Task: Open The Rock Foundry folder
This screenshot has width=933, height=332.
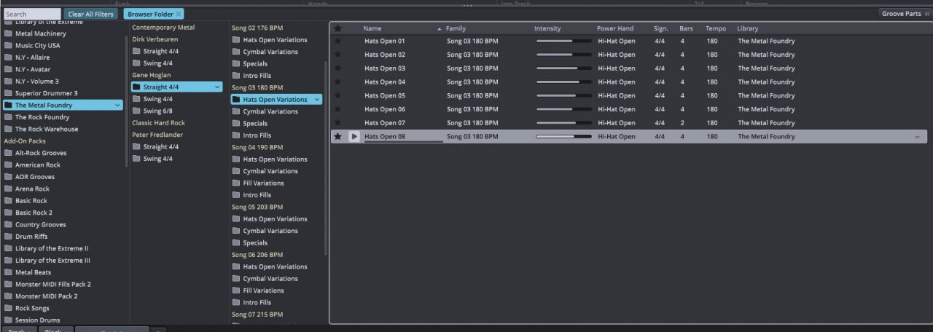Action: [x=37, y=117]
